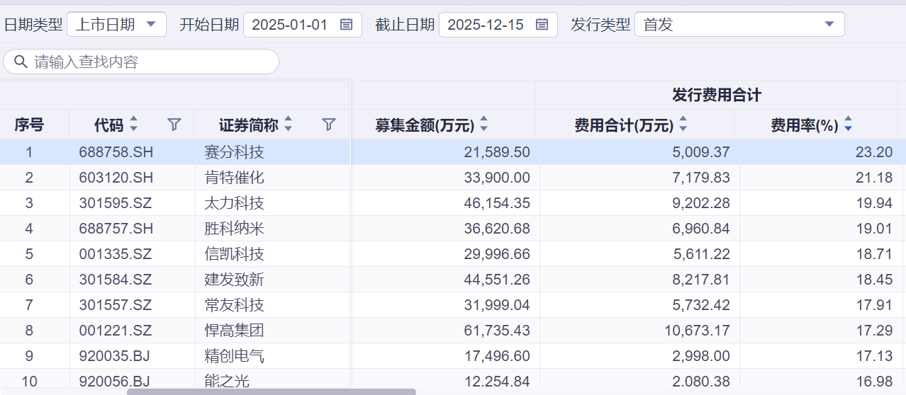Screen dimensions: 906x395
Task: Select row 赛分科技
Action: [x=453, y=152]
